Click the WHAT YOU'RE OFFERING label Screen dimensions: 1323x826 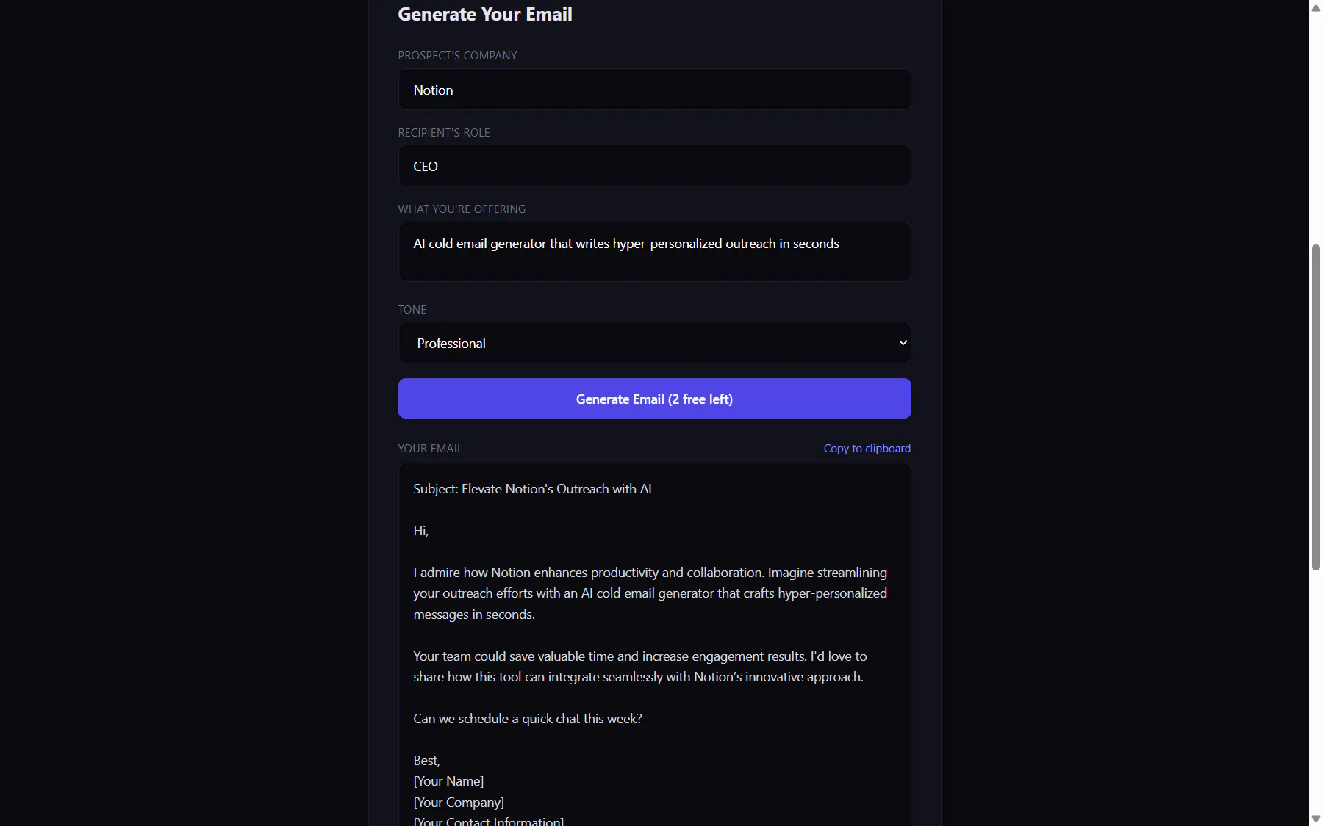(x=462, y=209)
